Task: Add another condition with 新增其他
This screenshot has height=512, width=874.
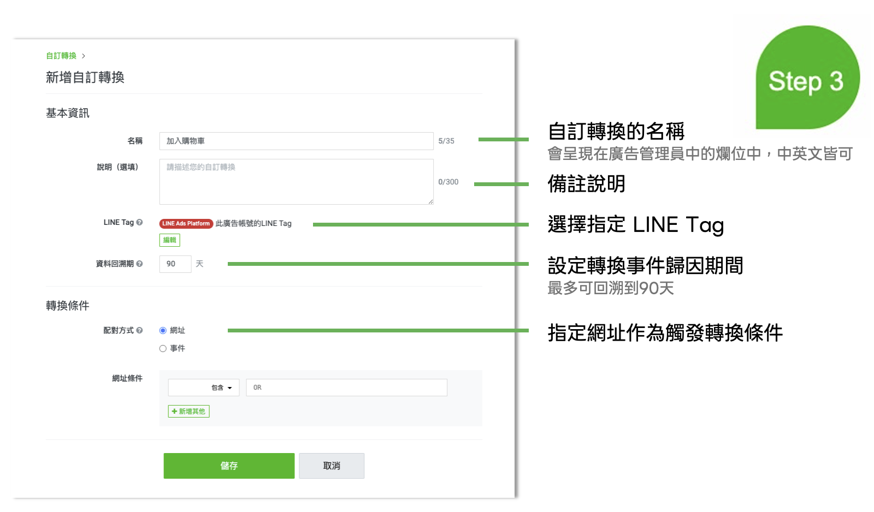Action: tap(188, 411)
